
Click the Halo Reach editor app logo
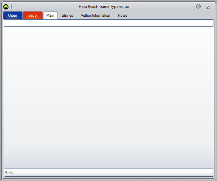pos(6,7)
